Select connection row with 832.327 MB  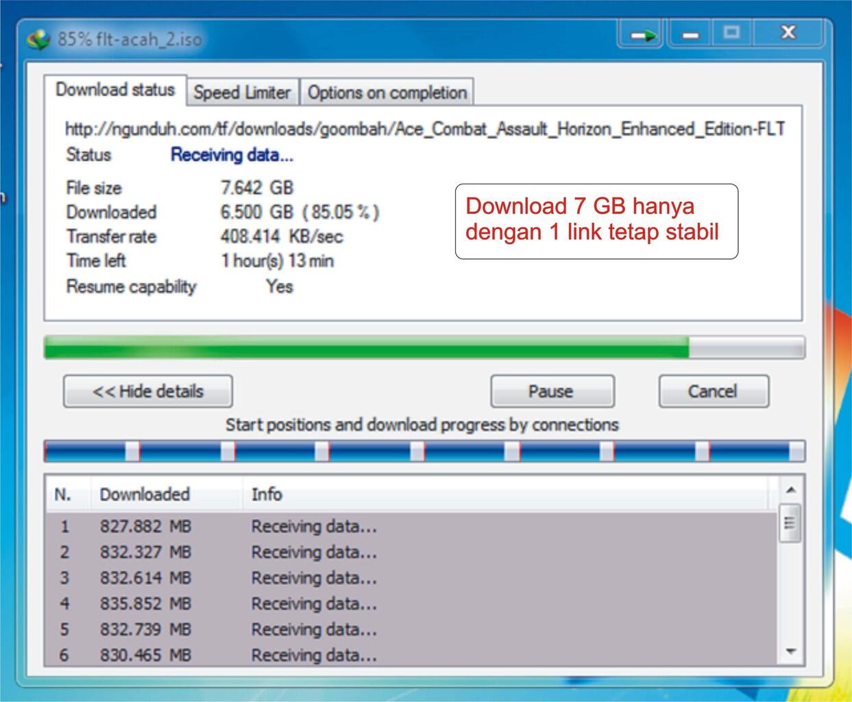(x=412, y=552)
